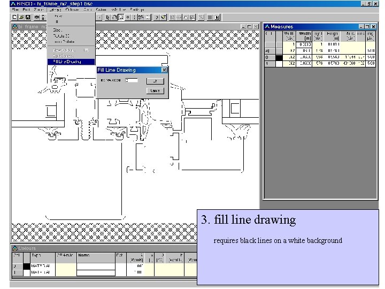
Task: Click black swatch in Colours panel
Action: click(27, 266)
